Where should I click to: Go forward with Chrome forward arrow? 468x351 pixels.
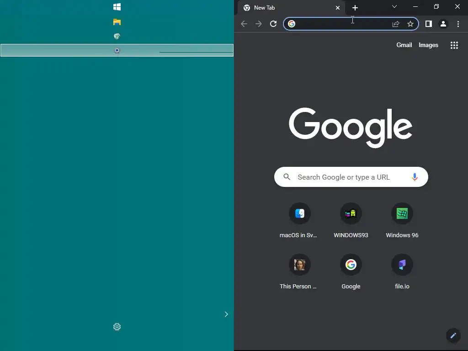tap(259, 24)
